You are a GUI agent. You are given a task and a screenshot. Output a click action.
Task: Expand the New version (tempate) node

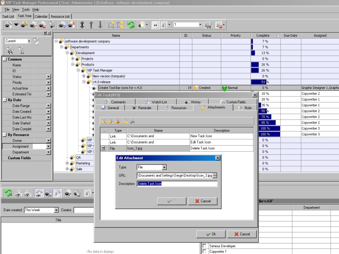tap(84, 76)
